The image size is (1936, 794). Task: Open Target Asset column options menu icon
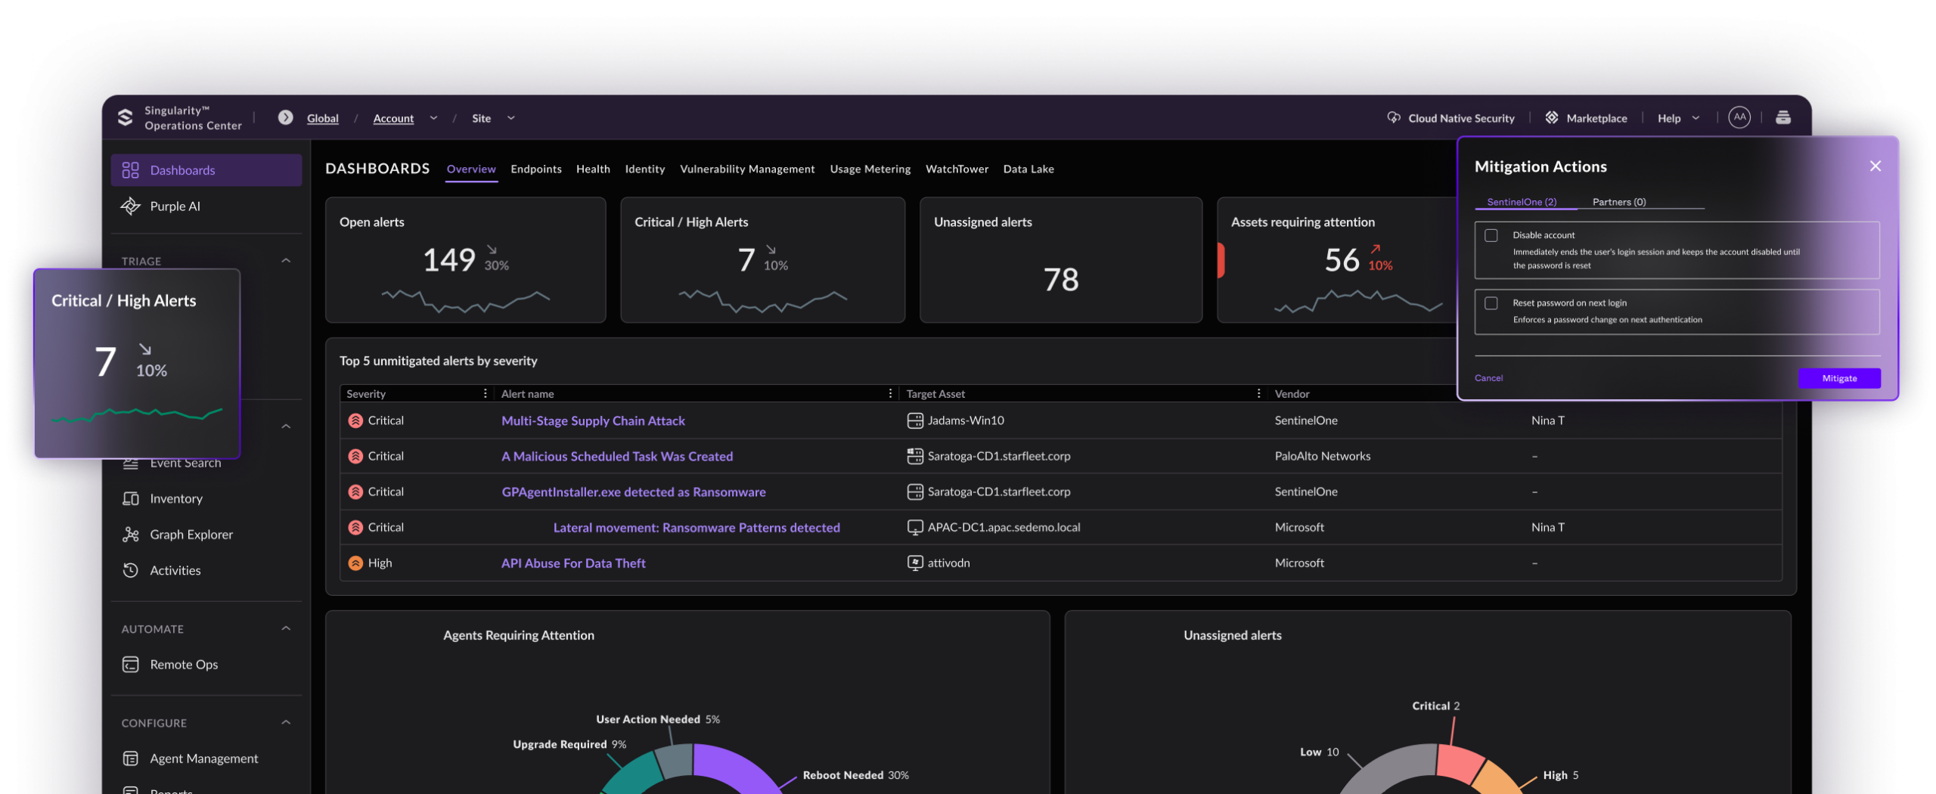click(1258, 393)
